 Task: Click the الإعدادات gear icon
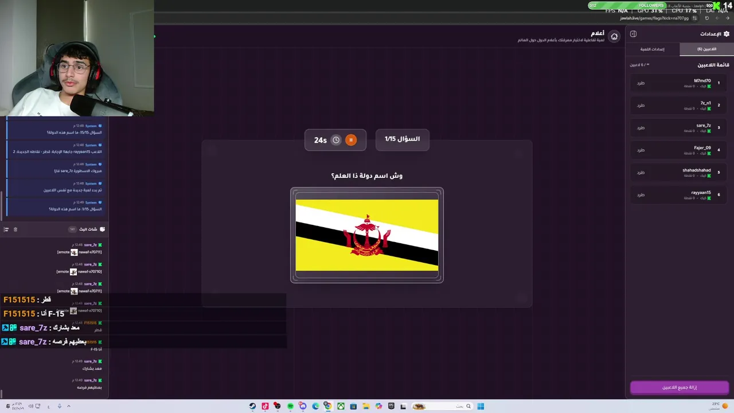pyautogui.click(x=727, y=34)
